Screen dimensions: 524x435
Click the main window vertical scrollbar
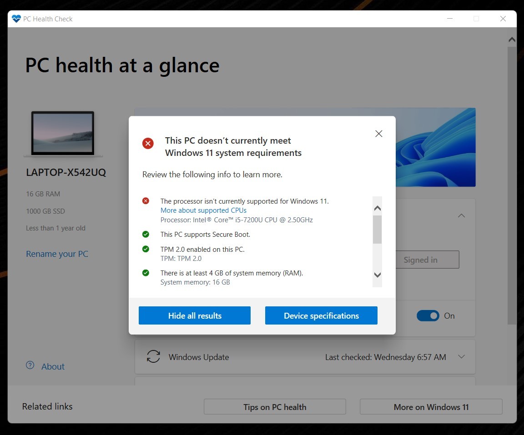tap(512, 185)
